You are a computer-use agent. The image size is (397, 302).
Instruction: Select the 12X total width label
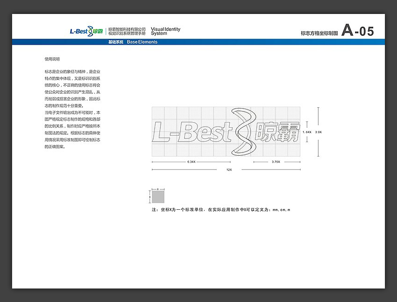(x=229, y=170)
